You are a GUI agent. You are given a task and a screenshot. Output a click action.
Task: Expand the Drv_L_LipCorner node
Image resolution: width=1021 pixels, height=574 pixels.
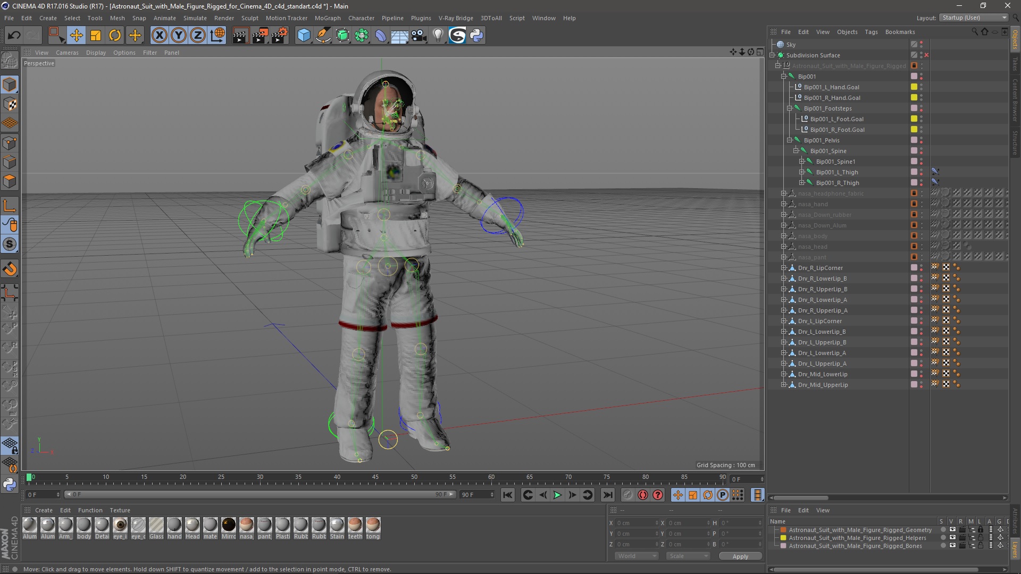coord(784,321)
